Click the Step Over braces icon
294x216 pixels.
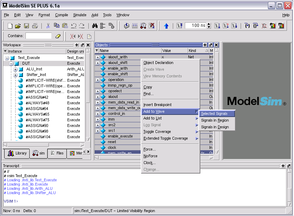255,26
